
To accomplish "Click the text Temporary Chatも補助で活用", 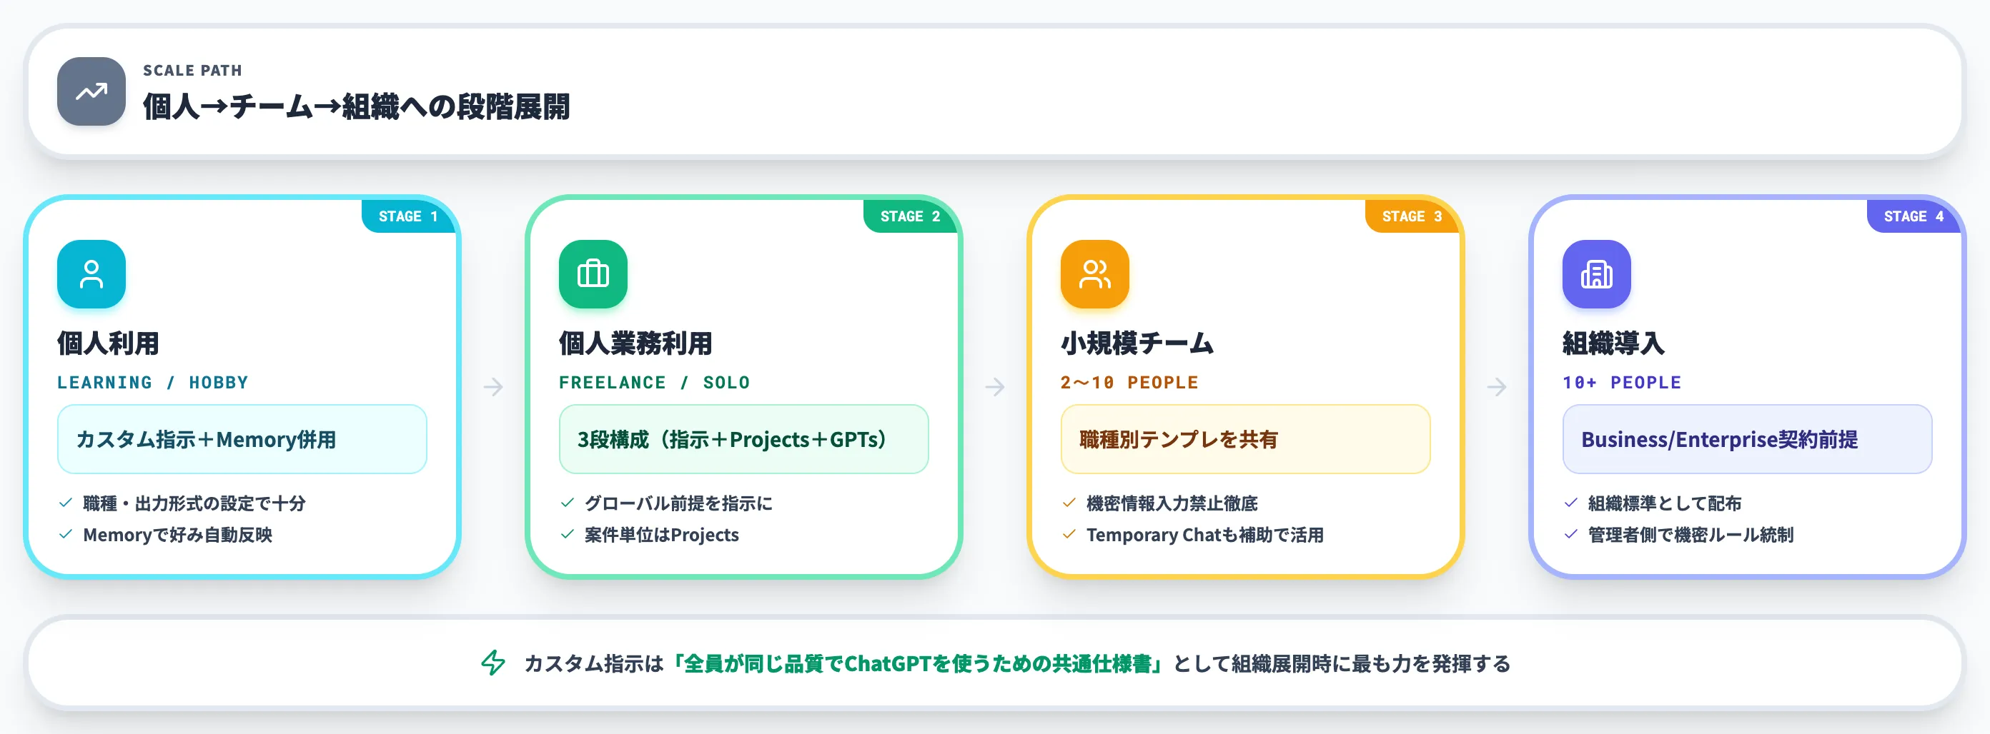I will click(x=1205, y=535).
